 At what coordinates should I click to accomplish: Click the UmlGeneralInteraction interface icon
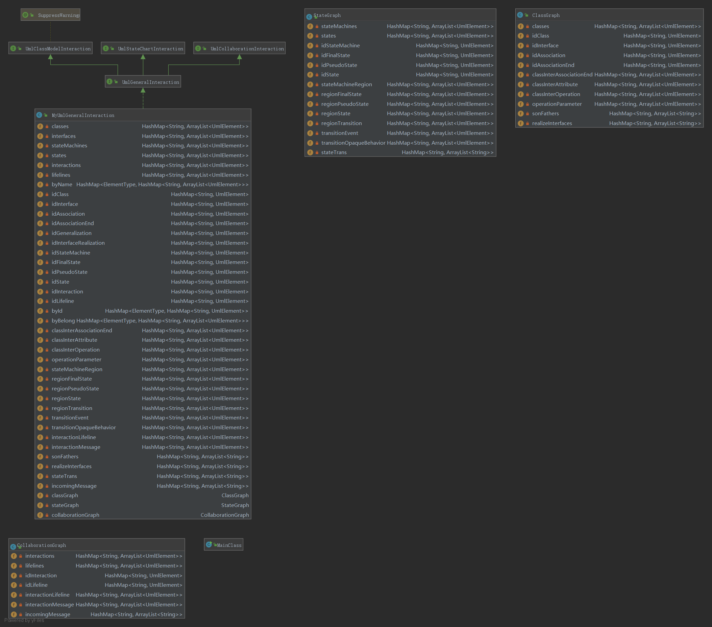coord(109,82)
